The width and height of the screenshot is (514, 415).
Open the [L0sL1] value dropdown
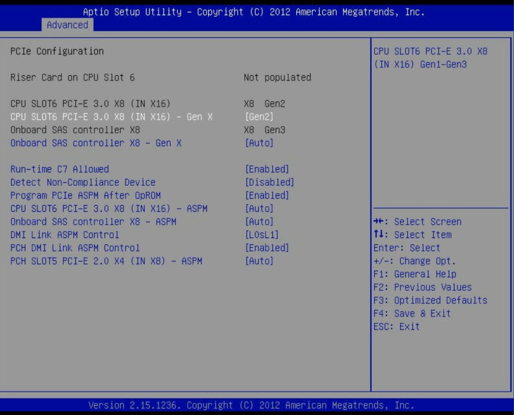coord(262,234)
